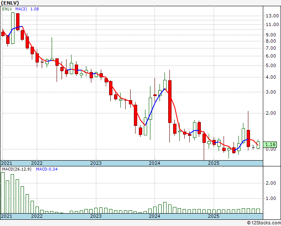Select 2025 on the price chart timeline
The height and width of the screenshot is (226, 281).
point(213,163)
